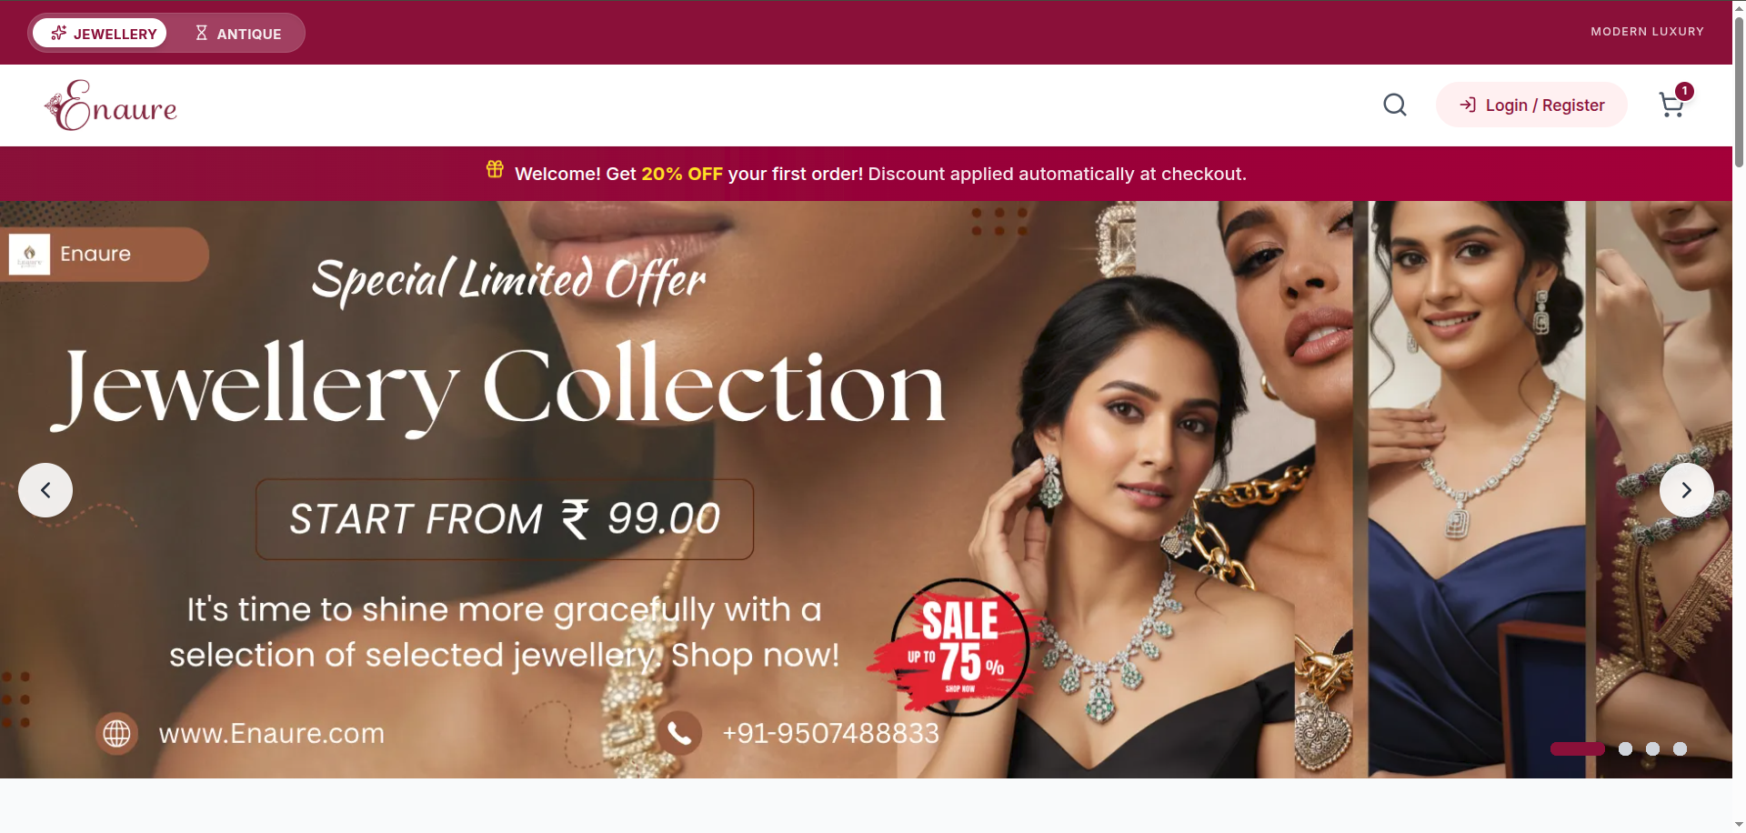Click the cart badge showing 1

pos(1684,91)
